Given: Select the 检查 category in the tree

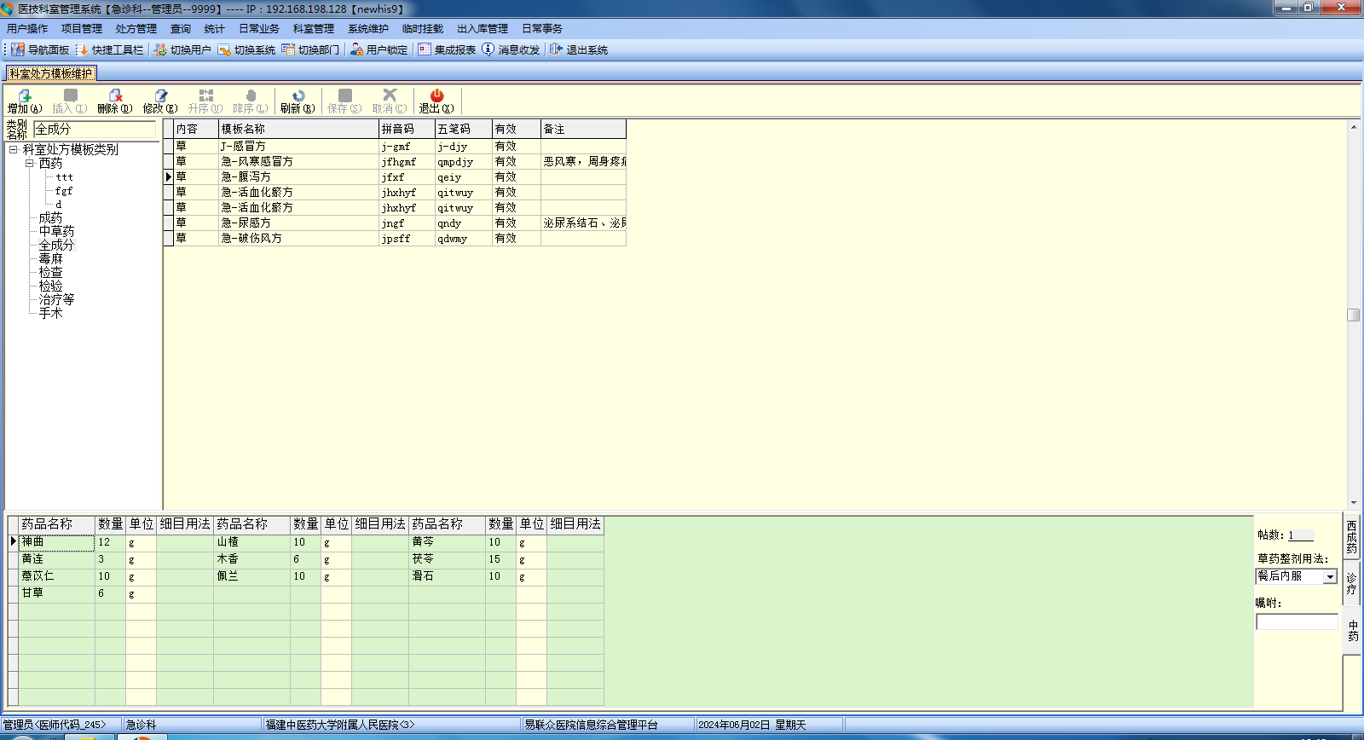Looking at the screenshot, I should (x=50, y=273).
